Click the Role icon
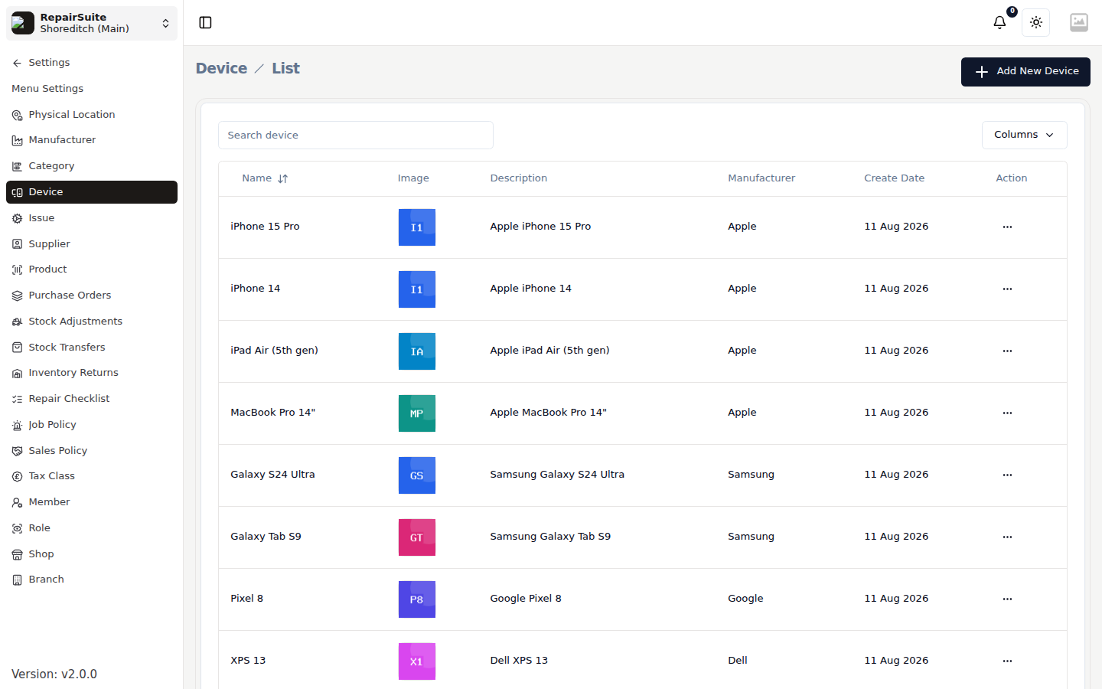 pos(17,528)
